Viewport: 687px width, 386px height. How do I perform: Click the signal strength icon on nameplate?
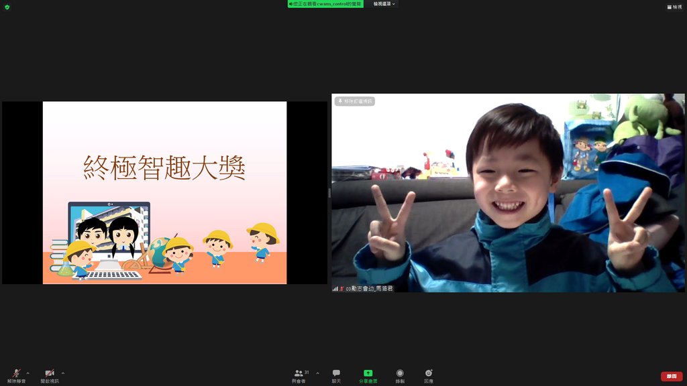tap(335, 288)
